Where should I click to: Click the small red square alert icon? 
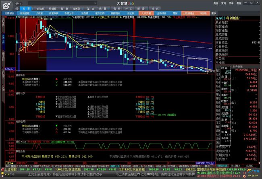(244, 173)
